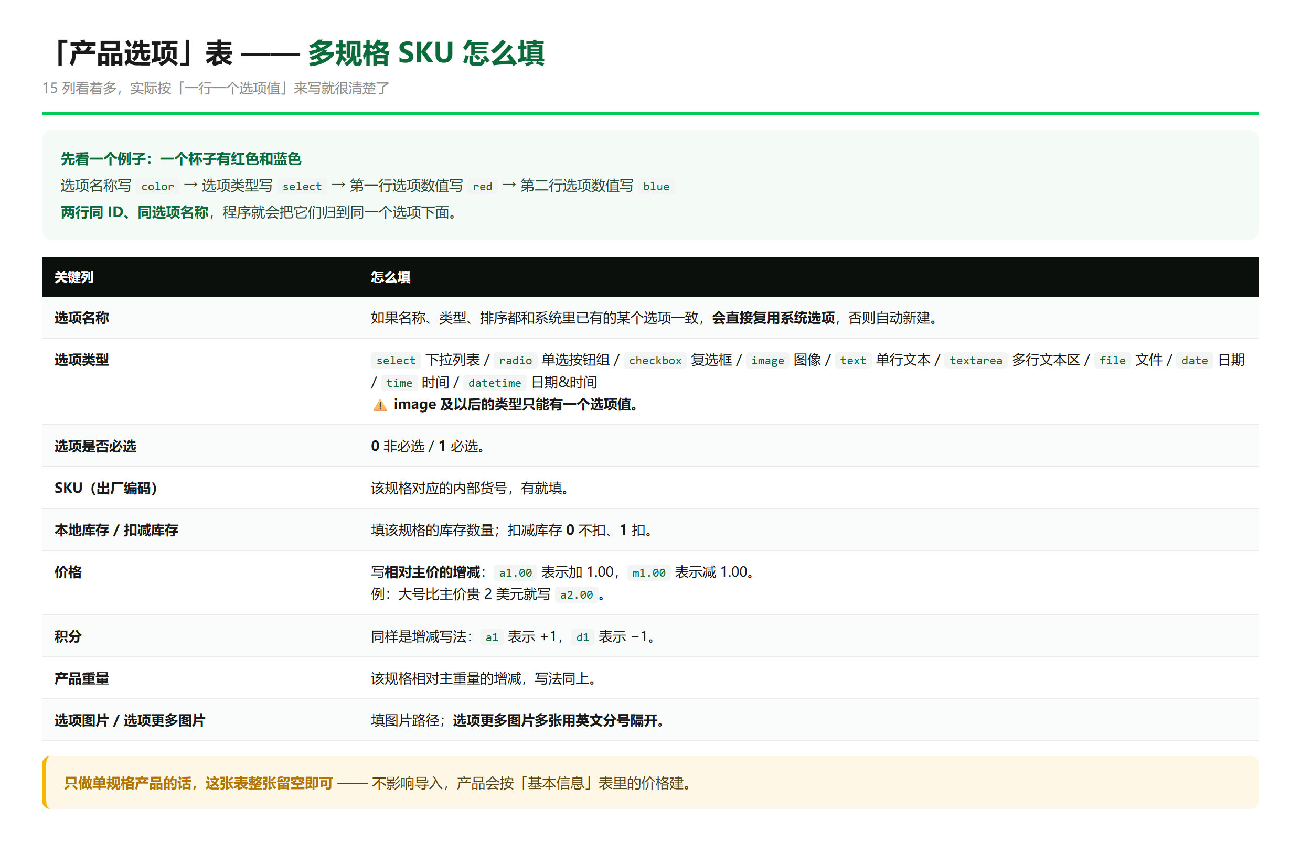This screenshot has height=865, width=1301.
Task: Click the '怎么填' table header
Action: pos(390,277)
